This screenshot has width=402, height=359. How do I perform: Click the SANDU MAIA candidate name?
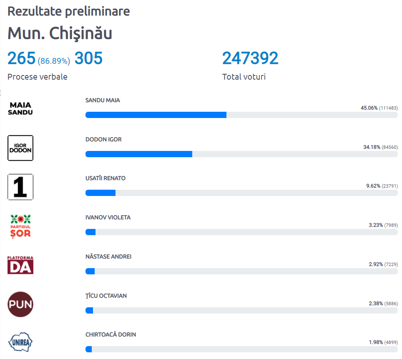click(103, 100)
